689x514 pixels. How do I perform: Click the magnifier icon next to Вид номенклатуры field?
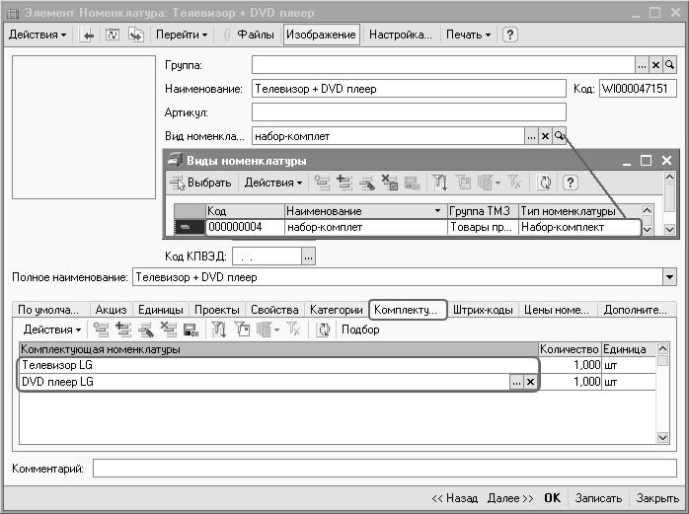click(x=559, y=136)
